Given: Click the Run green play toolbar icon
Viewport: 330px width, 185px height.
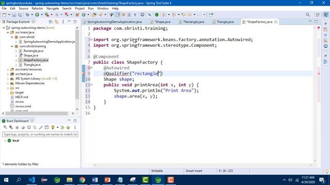Looking at the screenshot, I should 37,15.
